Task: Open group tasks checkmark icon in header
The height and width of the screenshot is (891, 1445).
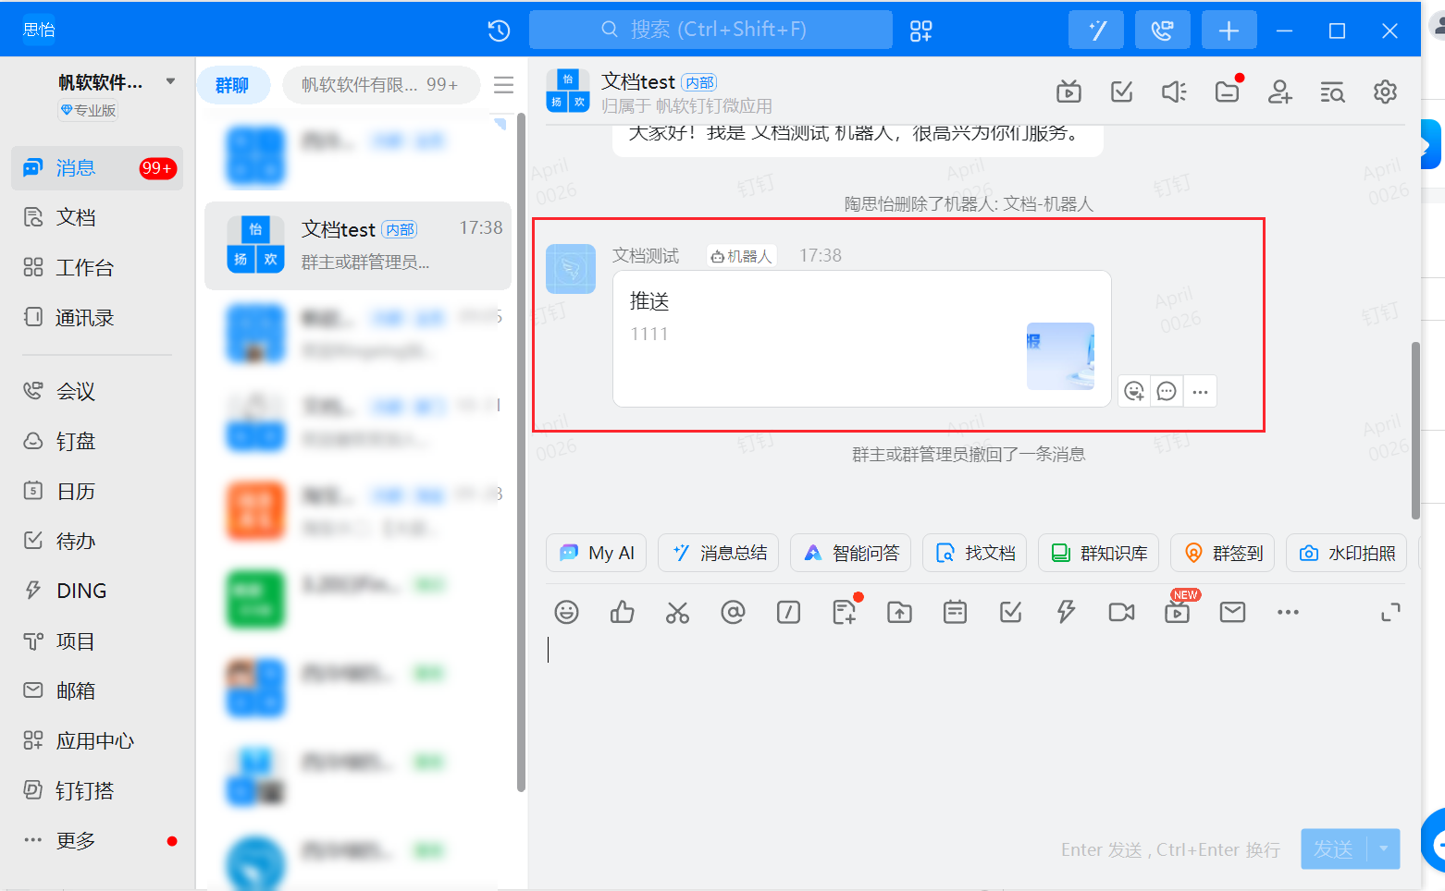Action: (x=1121, y=92)
